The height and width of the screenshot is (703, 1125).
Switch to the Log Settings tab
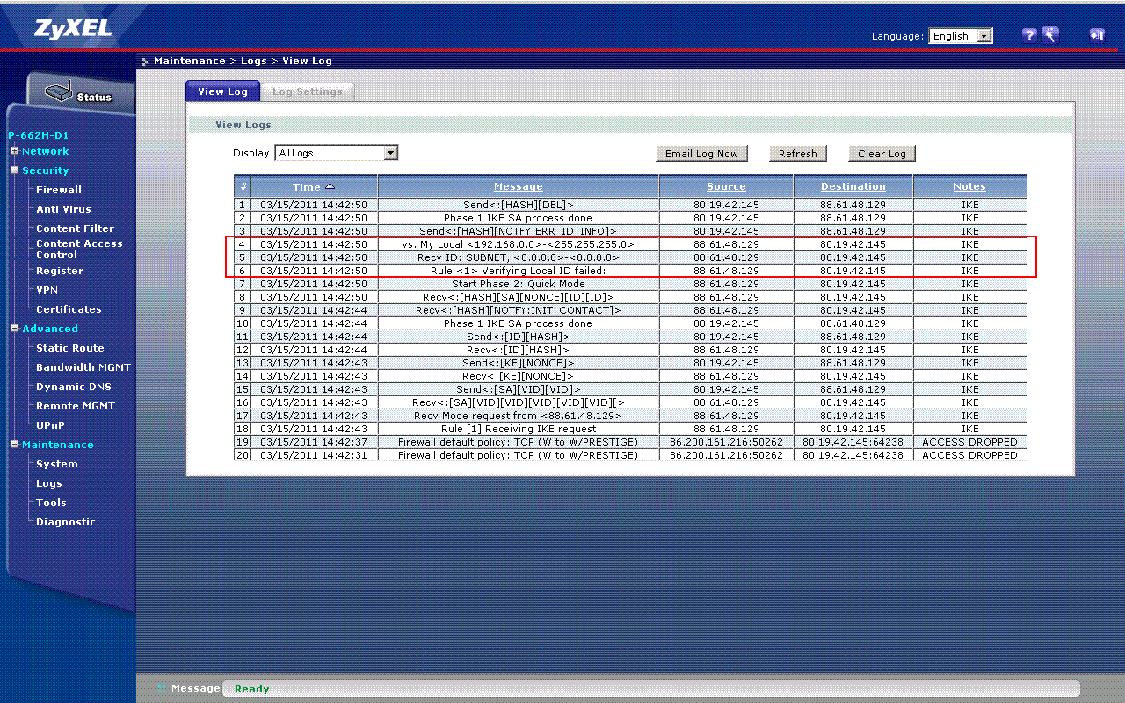[307, 91]
